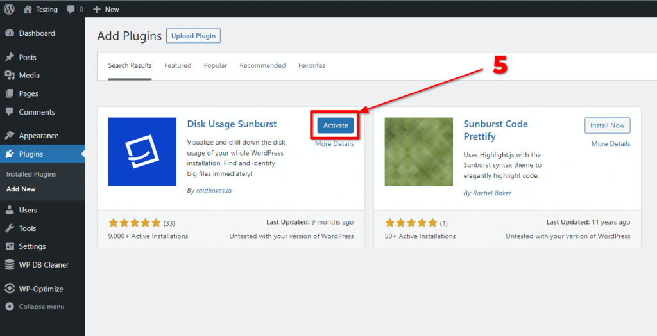
Task: Click the Dashboard gauge icon
Action: click(x=10, y=33)
